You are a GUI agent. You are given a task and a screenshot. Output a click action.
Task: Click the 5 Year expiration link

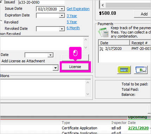[x=72, y=22]
